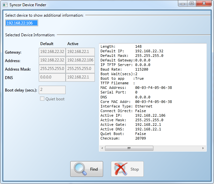Click the Length value 148
This screenshot has height=184, width=214.
(139, 46)
